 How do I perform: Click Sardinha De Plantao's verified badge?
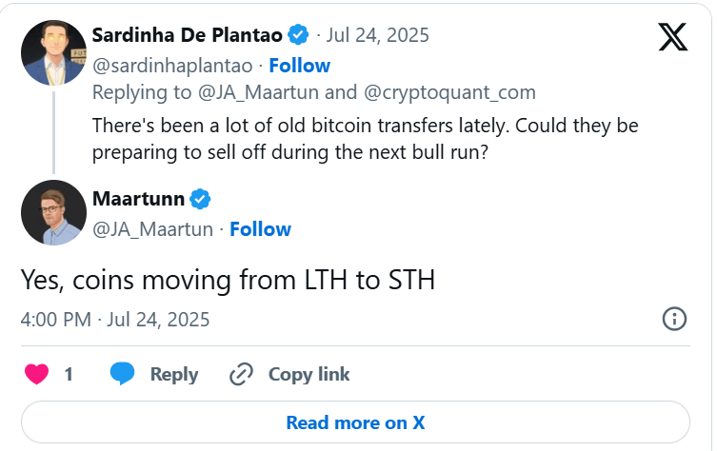click(x=298, y=34)
